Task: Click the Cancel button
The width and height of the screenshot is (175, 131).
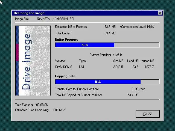Action: click(x=148, y=114)
